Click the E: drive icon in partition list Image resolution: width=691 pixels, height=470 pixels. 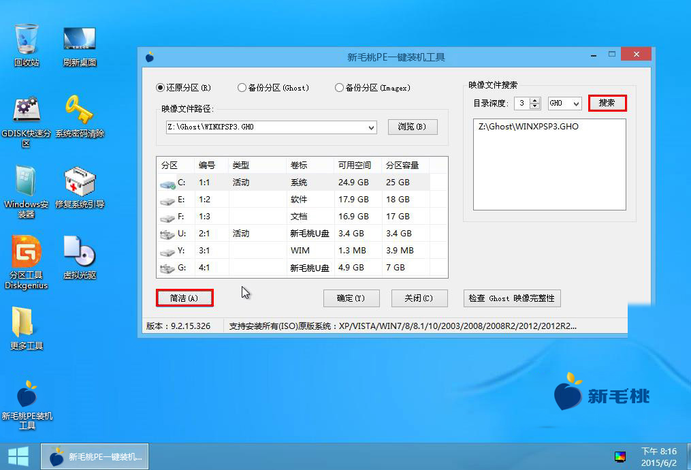[167, 201]
